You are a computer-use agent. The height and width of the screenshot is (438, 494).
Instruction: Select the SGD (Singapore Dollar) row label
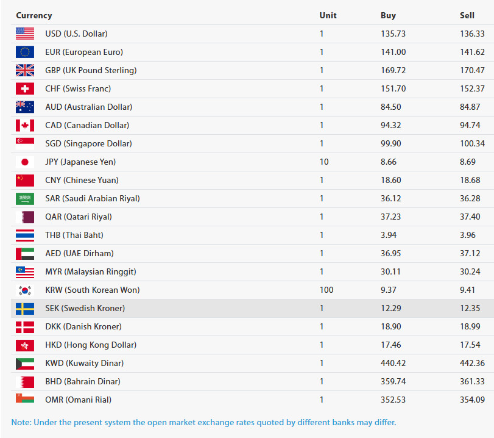click(88, 143)
